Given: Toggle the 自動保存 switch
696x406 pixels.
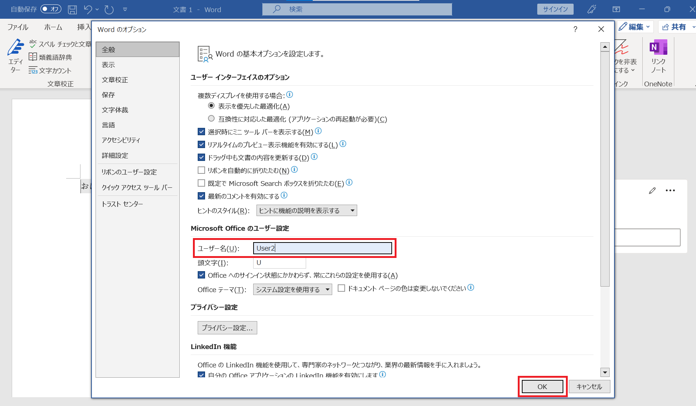Looking at the screenshot, I should pos(51,9).
